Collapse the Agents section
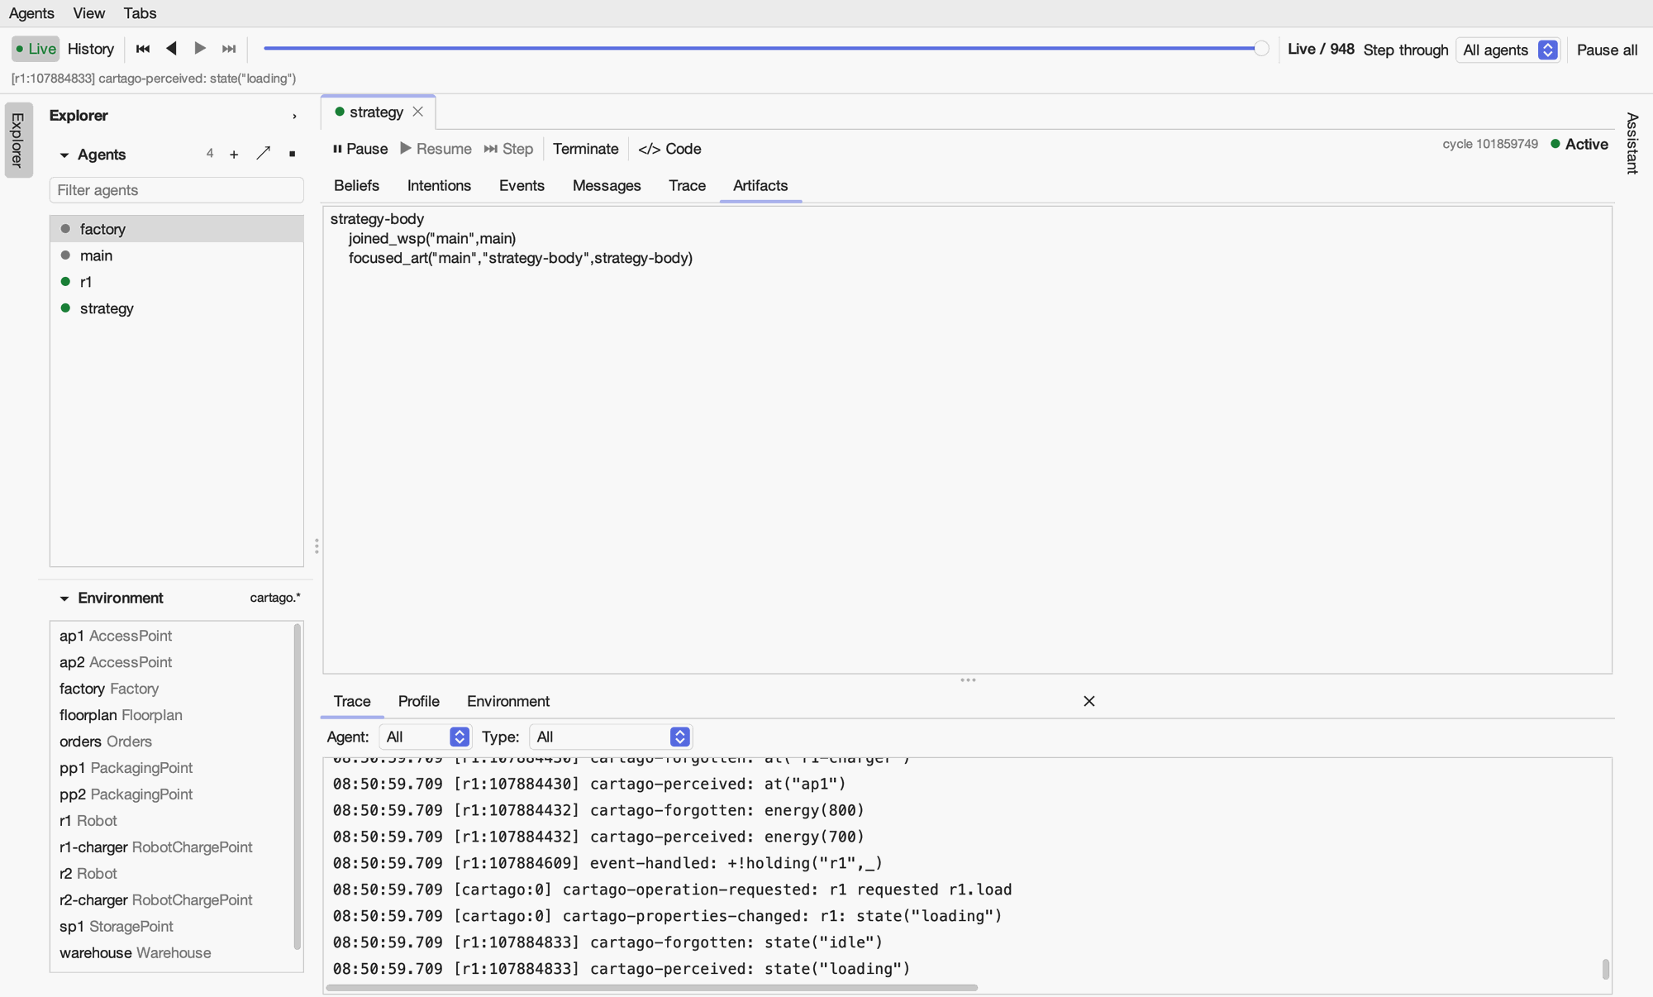This screenshot has width=1653, height=997. (x=64, y=155)
